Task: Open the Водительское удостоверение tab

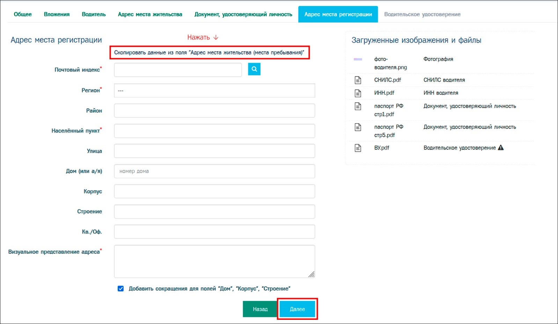Action: tap(422, 14)
